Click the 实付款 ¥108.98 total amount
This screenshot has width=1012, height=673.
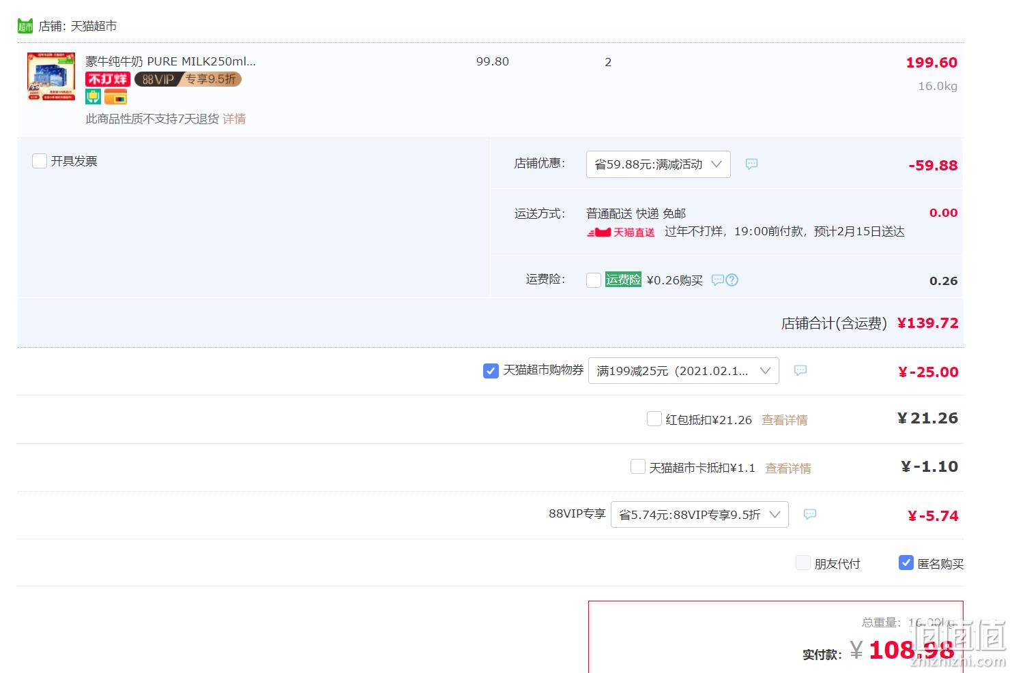point(901,650)
